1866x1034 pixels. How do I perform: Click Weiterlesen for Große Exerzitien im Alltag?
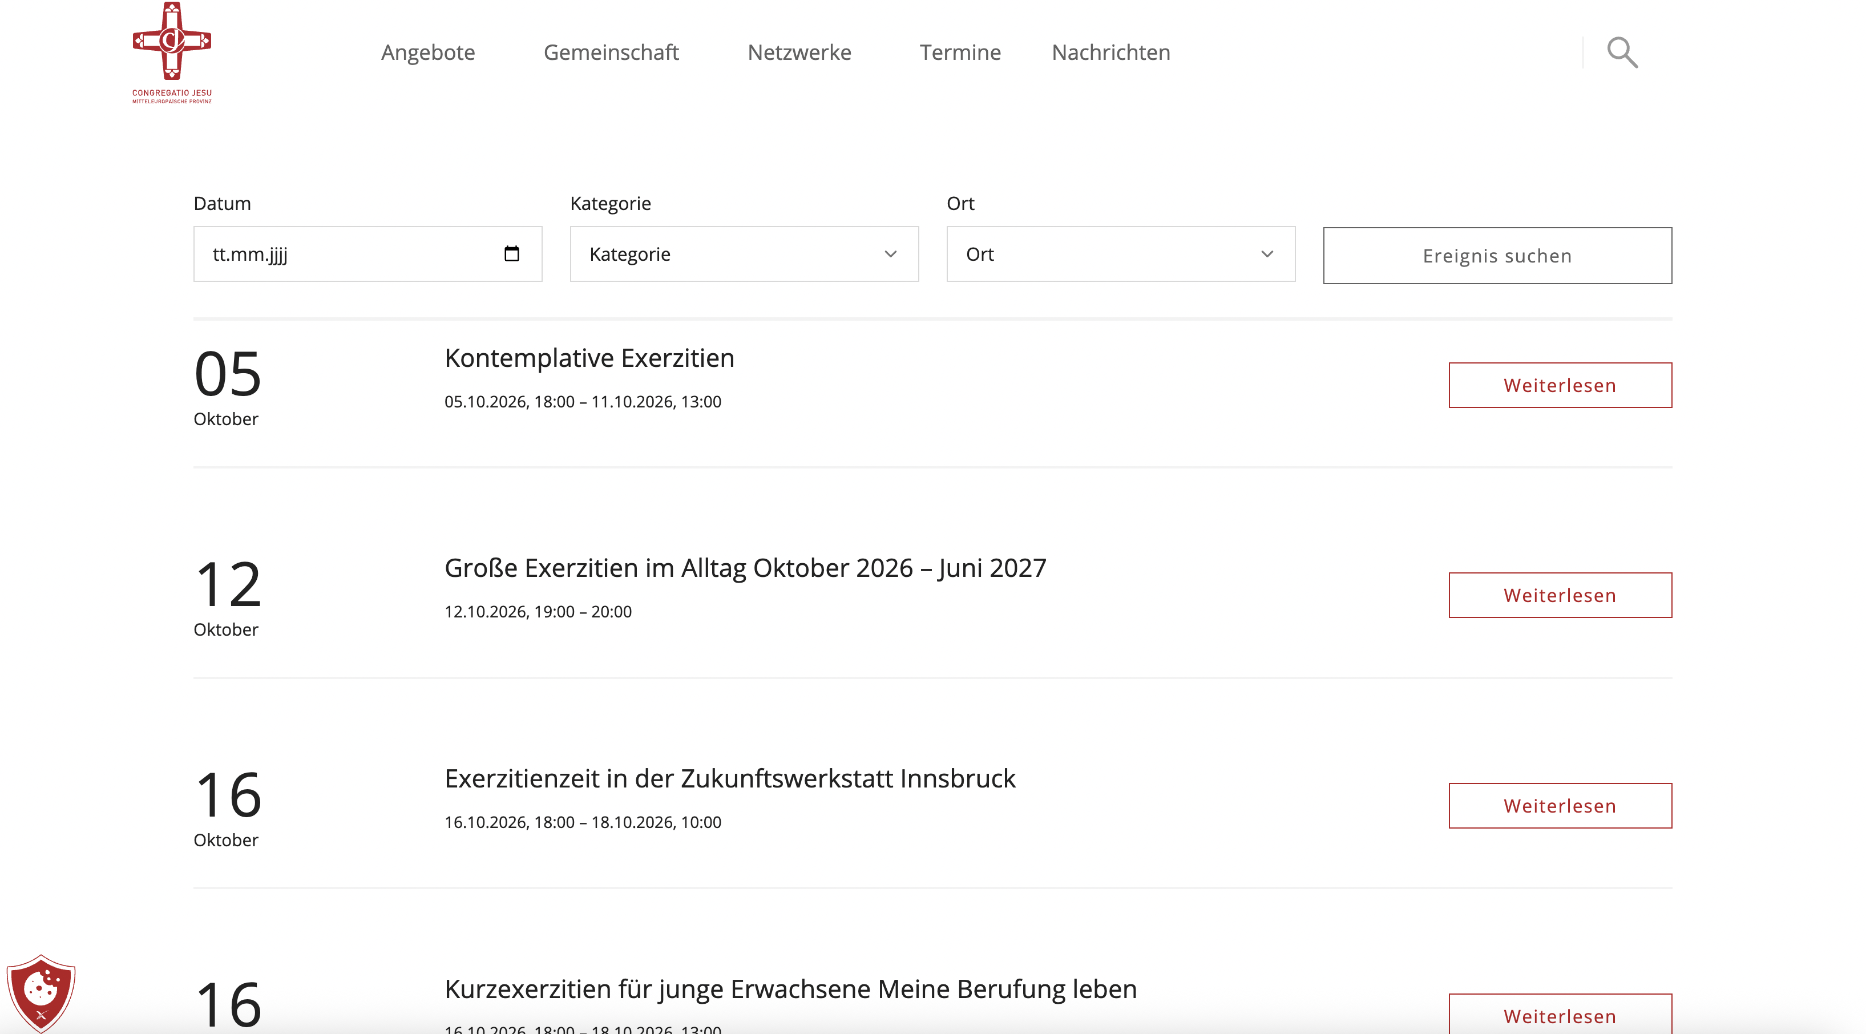point(1560,595)
